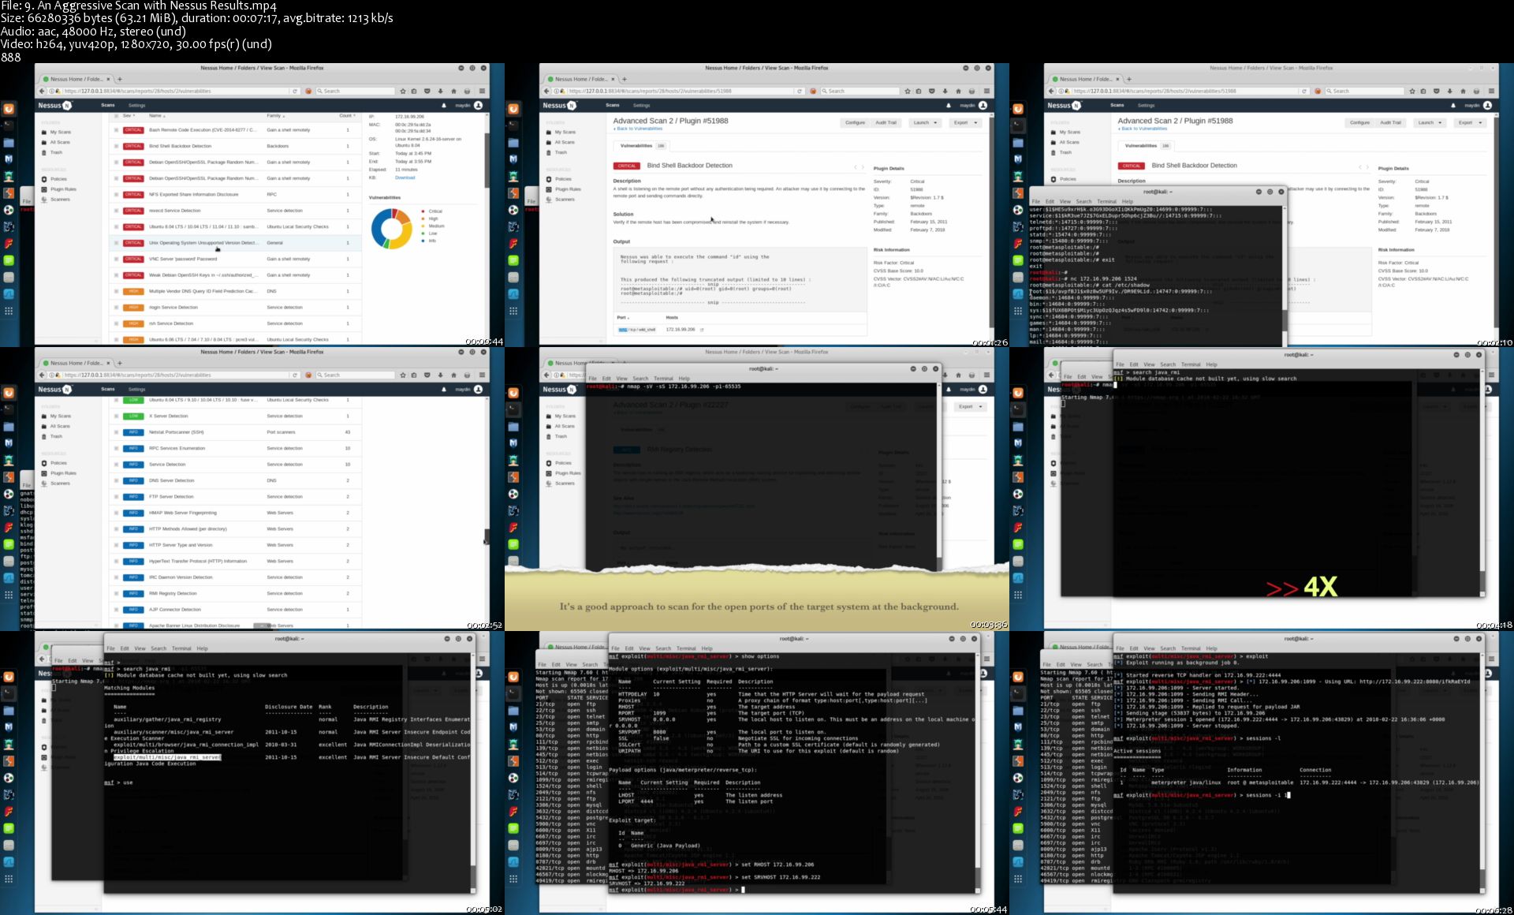
Task: Open Terminal menu in 00:03:36 frame terminal window
Action: 664,379
